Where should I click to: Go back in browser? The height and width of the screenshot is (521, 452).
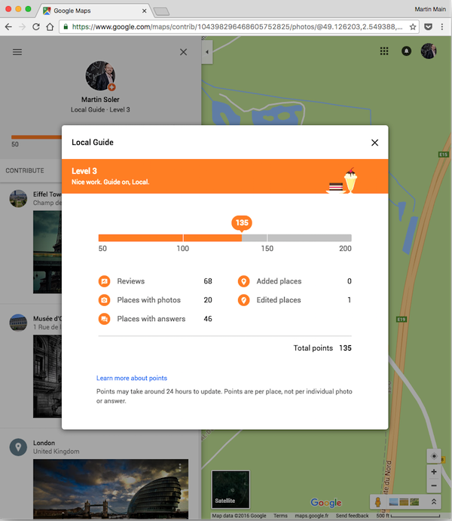(x=8, y=27)
